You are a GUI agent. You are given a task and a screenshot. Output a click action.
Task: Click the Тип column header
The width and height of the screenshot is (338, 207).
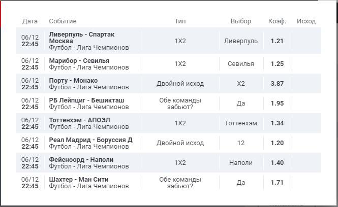pos(180,21)
